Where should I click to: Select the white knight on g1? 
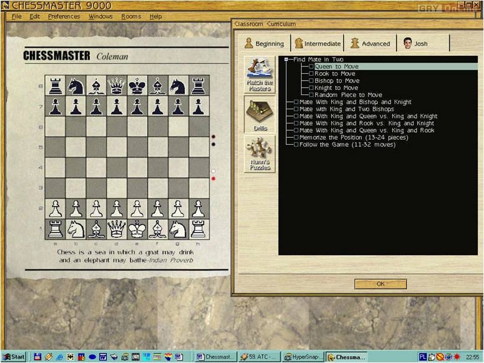point(178,230)
